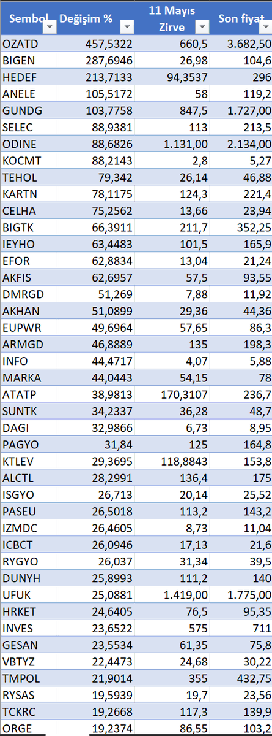Screen dimensions: 272x736
Task: Click the 5,27 last price for KOCMT
Action: [x=241, y=161]
